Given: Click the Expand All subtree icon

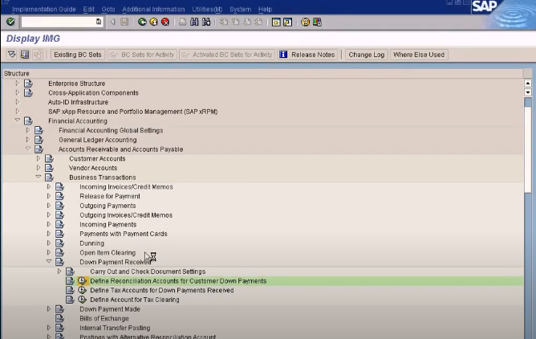Looking at the screenshot, I should coord(12,55).
